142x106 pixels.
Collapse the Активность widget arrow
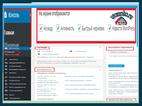[100, 70]
